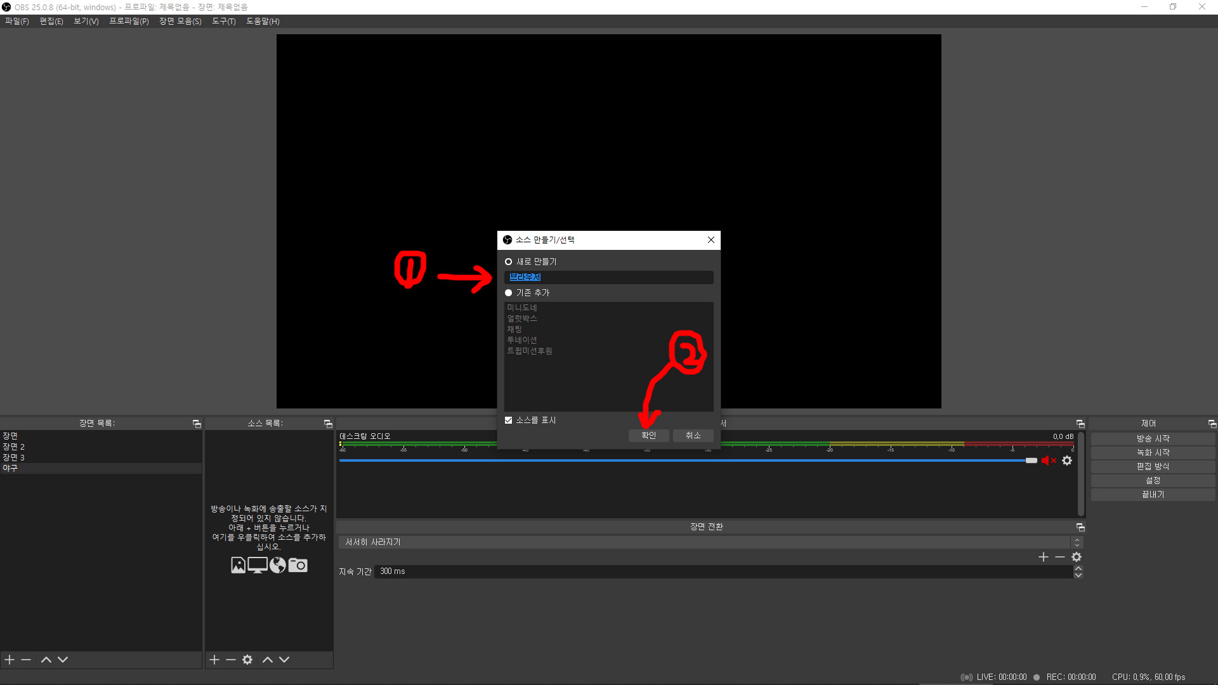Open desktop audio settings gear
The image size is (1218, 685).
pos(1067,460)
